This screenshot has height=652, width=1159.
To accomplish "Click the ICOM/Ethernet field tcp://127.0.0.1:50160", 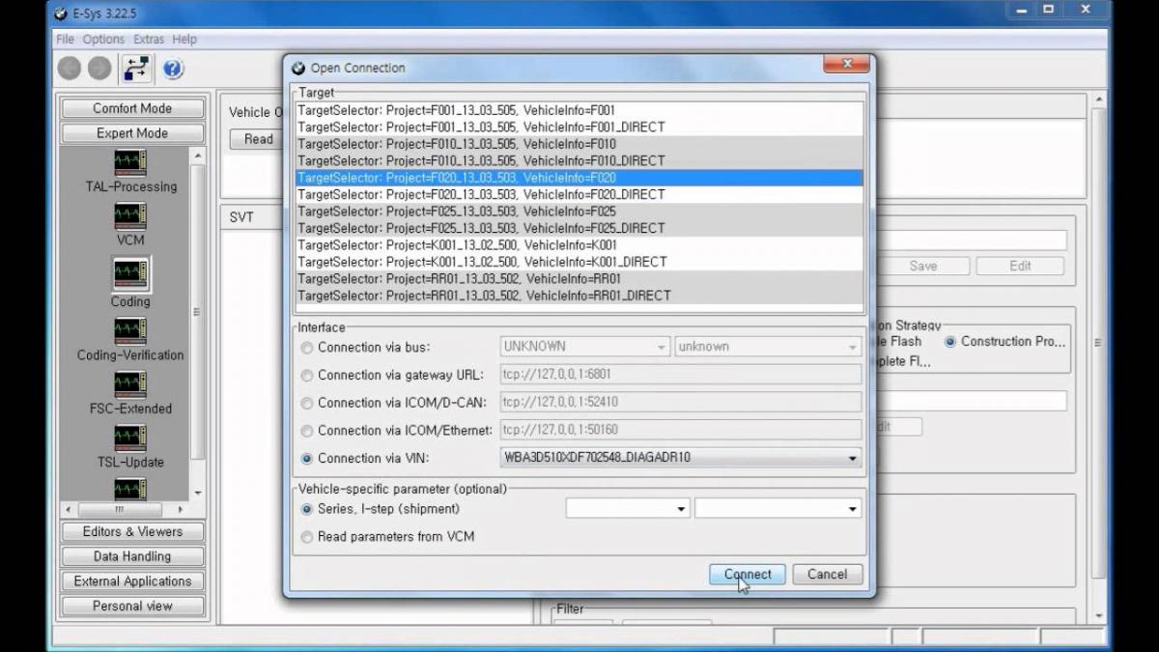I will [x=681, y=430].
